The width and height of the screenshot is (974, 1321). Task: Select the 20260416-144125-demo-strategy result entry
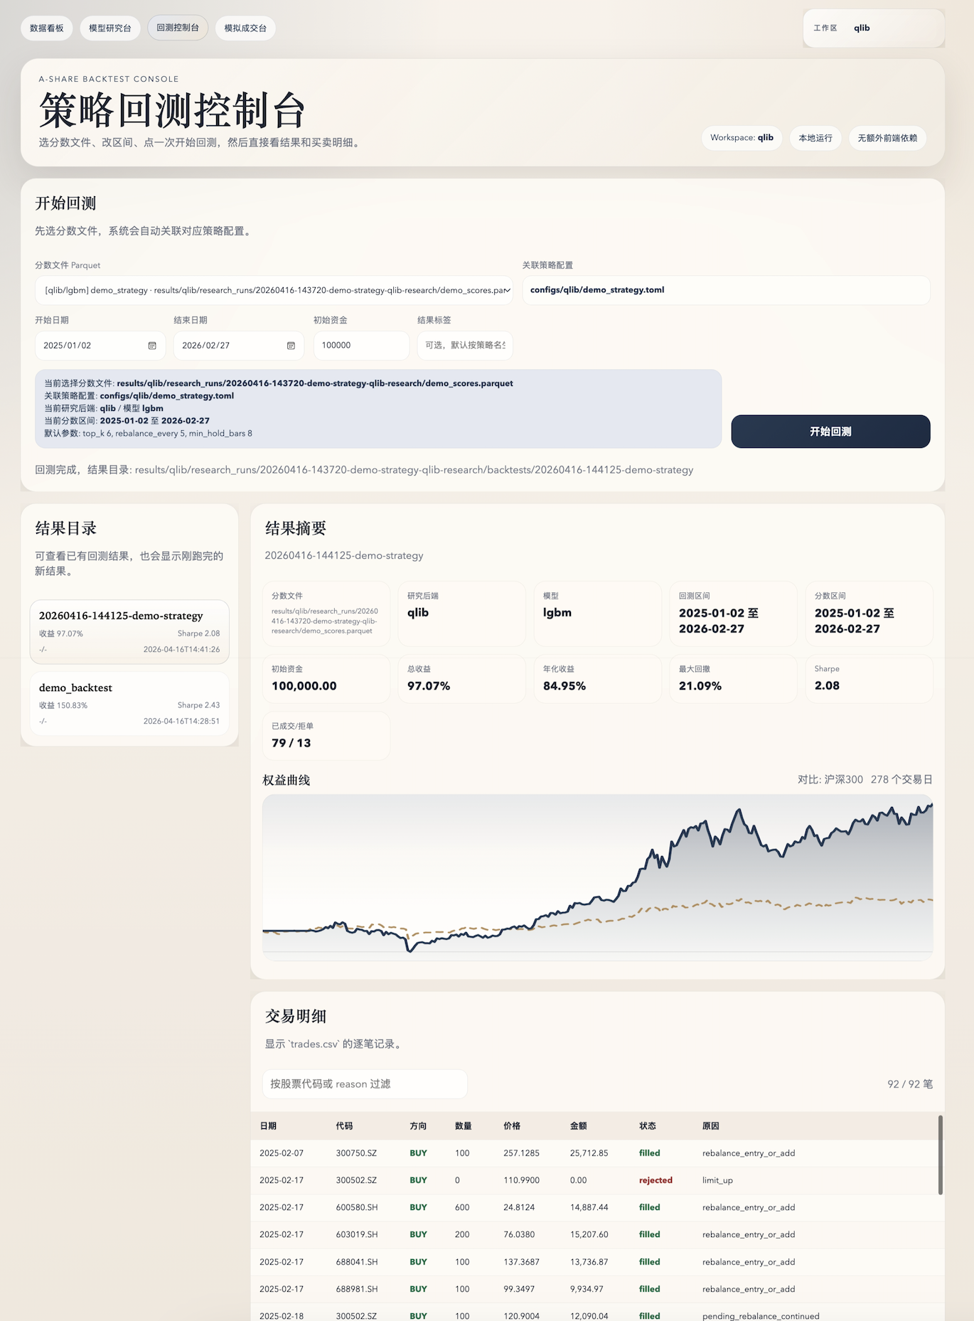point(129,631)
